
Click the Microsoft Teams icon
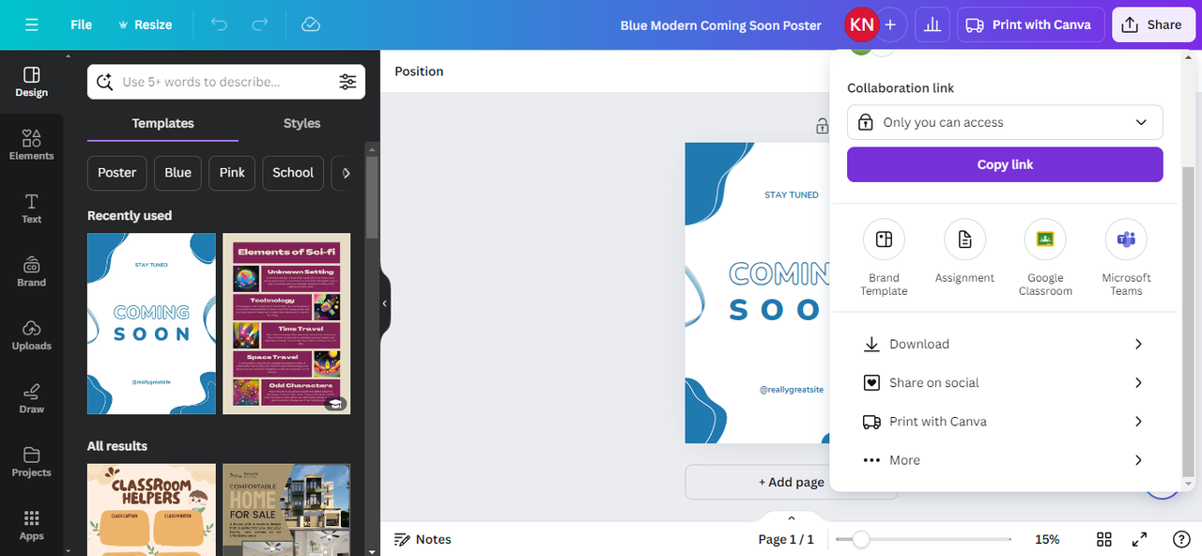(x=1126, y=239)
